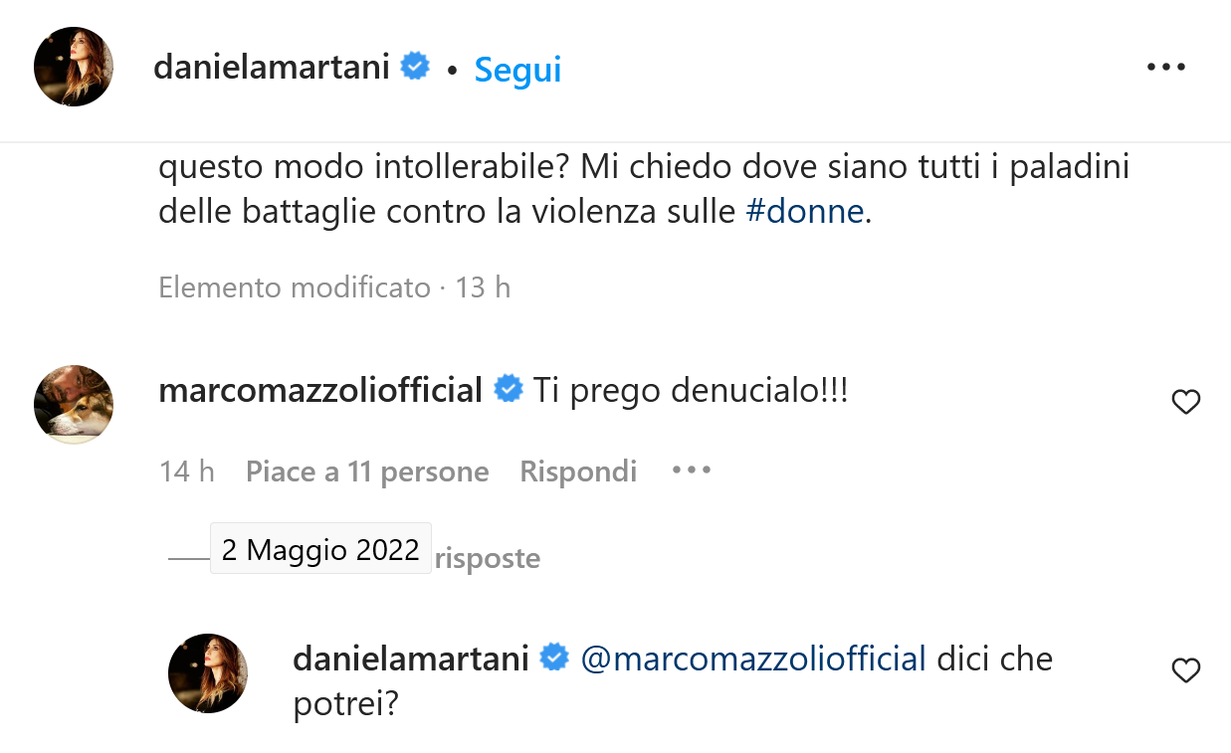This screenshot has width=1231, height=753.
Task: View who liked: Piace a 11 persone
Action: pos(367,471)
